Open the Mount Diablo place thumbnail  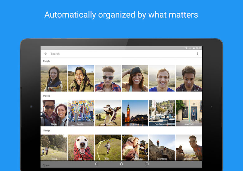pyautogui.click(x=108, y=113)
